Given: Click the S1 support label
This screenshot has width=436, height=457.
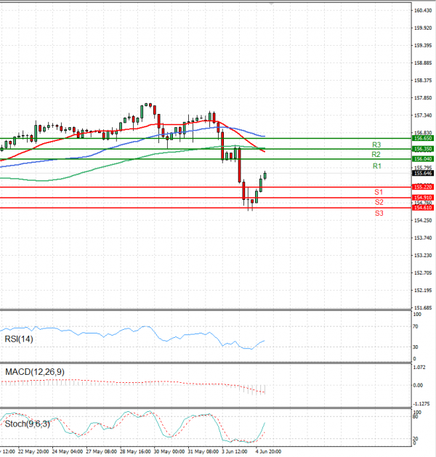Looking at the screenshot, I should coord(379,192).
